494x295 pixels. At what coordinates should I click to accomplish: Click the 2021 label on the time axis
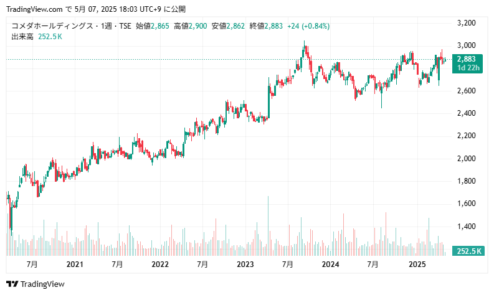click(75, 264)
